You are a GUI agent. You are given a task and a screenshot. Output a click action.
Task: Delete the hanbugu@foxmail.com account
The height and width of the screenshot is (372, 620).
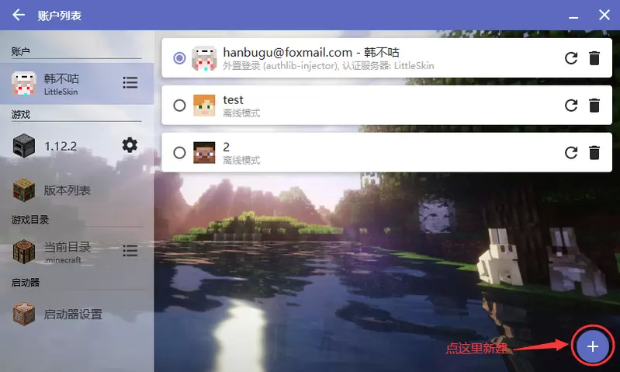[x=594, y=58]
